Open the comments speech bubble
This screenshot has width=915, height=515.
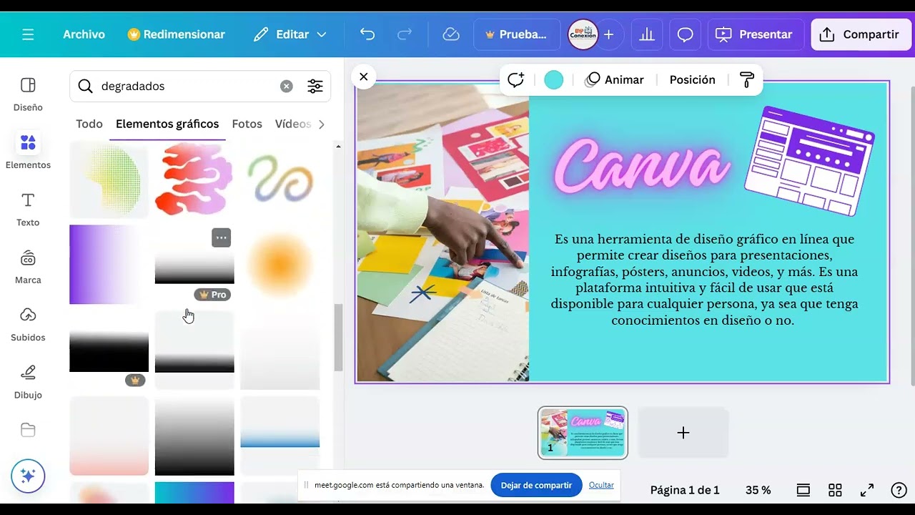click(x=685, y=34)
